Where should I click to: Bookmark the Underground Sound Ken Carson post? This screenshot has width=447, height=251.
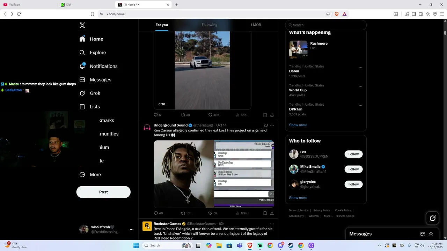coord(265,213)
